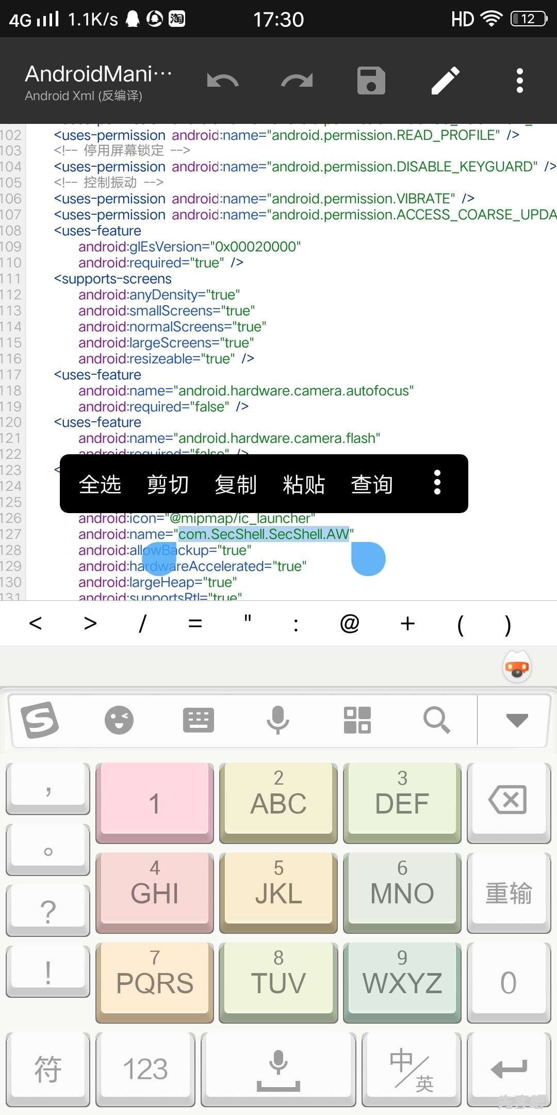Start voice input from keyboard toolbar
Image resolution: width=557 pixels, height=1115 pixels.
point(278,720)
